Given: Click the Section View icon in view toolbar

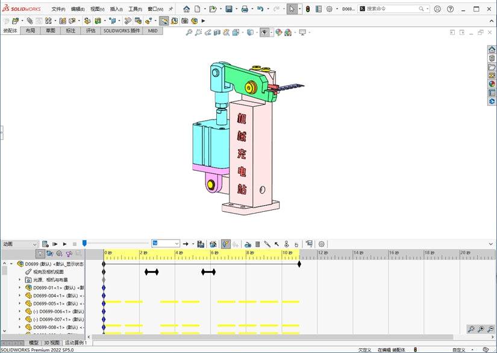Looking at the screenshot, I should (x=217, y=33).
